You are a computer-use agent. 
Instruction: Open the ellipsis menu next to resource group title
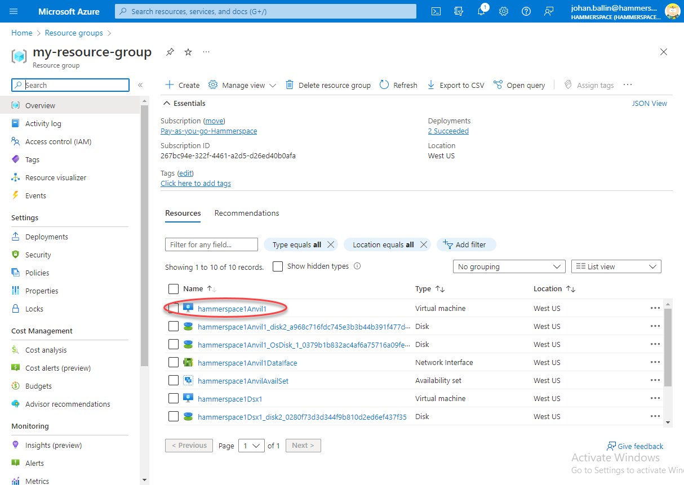pyautogui.click(x=206, y=52)
